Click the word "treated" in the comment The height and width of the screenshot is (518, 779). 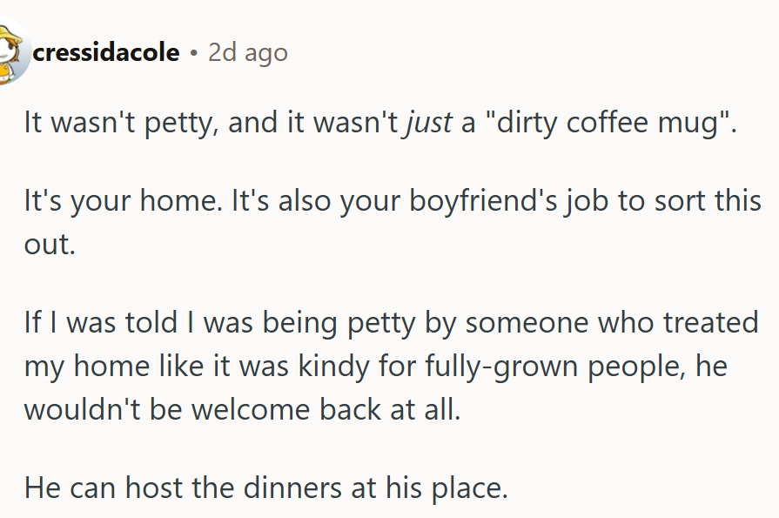tap(711, 323)
